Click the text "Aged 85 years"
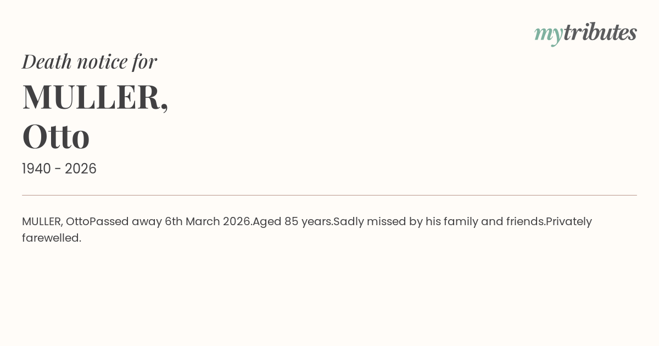Image resolution: width=659 pixels, height=346 pixels. [292, 222]
